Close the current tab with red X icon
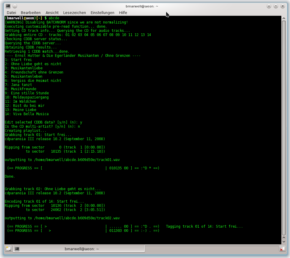 282,249
